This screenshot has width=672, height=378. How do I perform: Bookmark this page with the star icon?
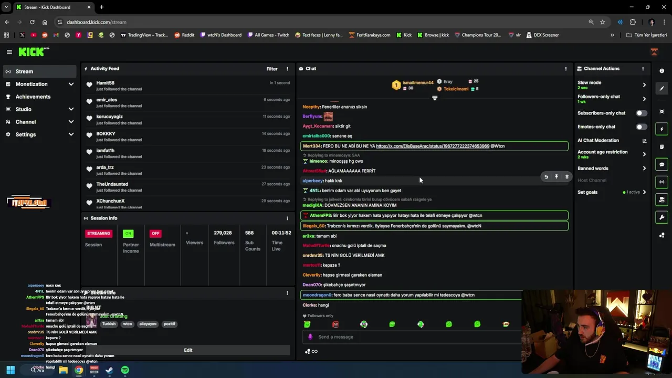coord(603,22)
